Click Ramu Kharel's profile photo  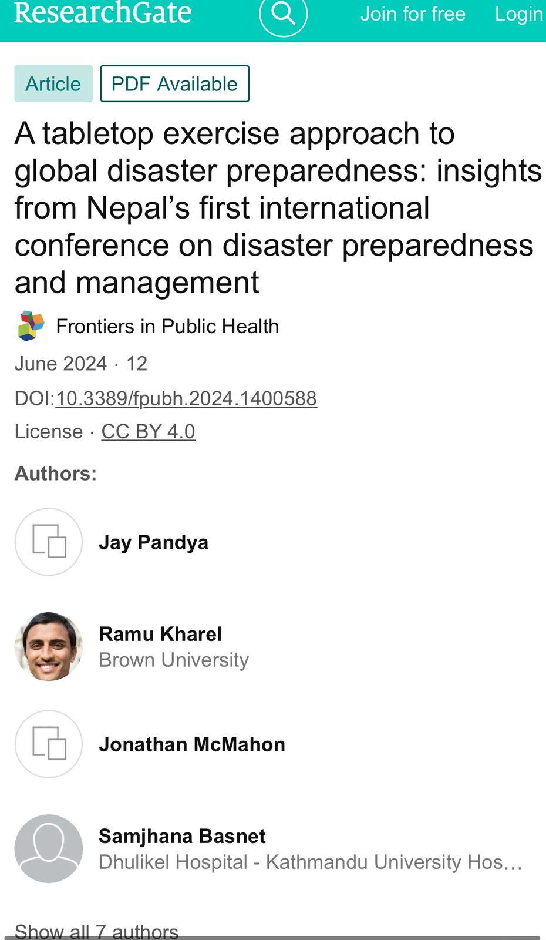pyautogui.click(x=49, y=646)
